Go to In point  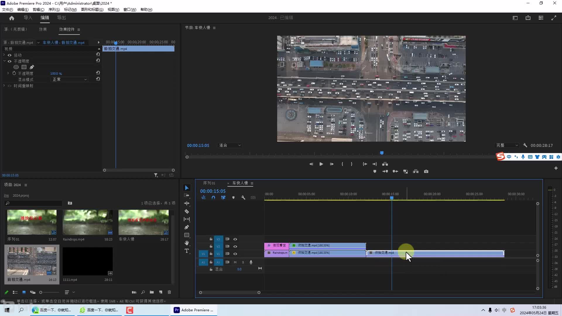pyautogui.click(x=365, y=164)
